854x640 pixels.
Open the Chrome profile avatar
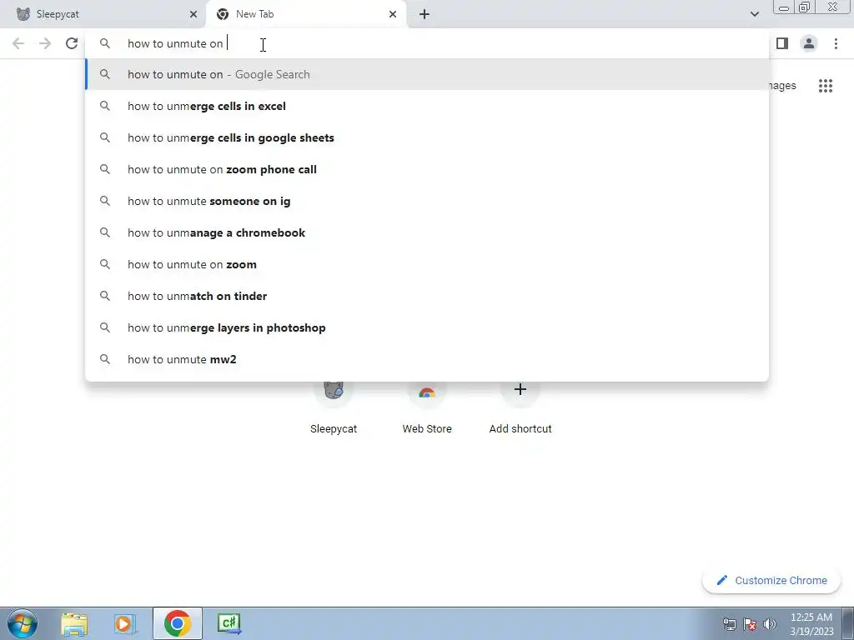(809, 43)
